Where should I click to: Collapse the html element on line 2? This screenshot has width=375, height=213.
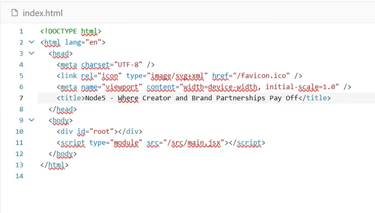pyautogui.click(x=31, y=42)
